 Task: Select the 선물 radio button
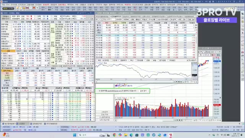coord(130,20)
